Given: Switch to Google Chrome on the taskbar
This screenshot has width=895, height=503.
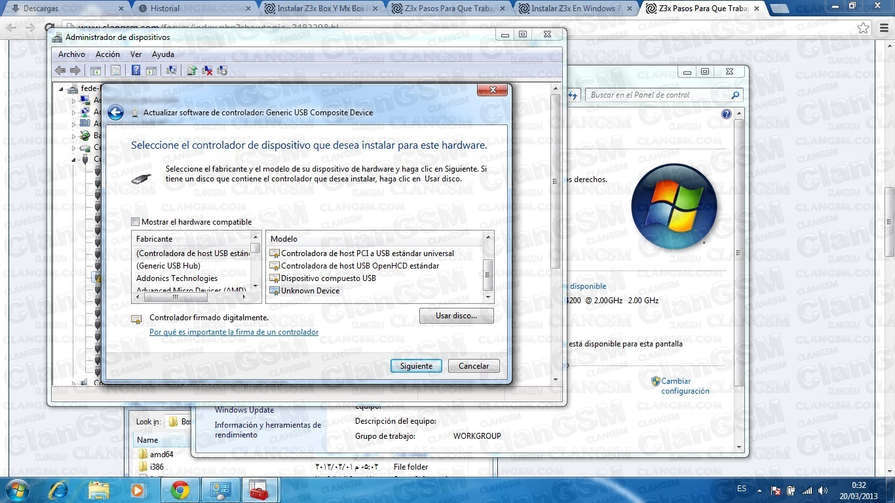Looking at the screenshot, I should point(180,490).
